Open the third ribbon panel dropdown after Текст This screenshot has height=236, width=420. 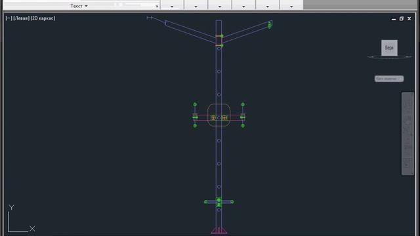pyautogui.click(x=220, y=7)
